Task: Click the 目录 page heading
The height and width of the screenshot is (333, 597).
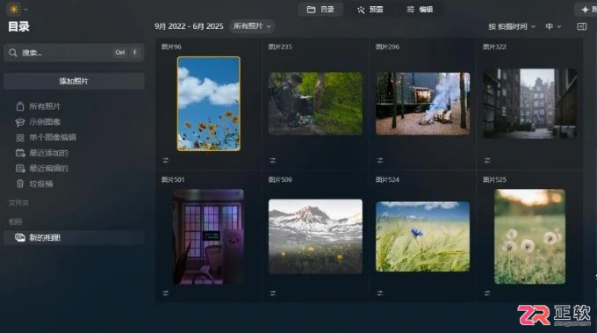Action: point(18,26)
